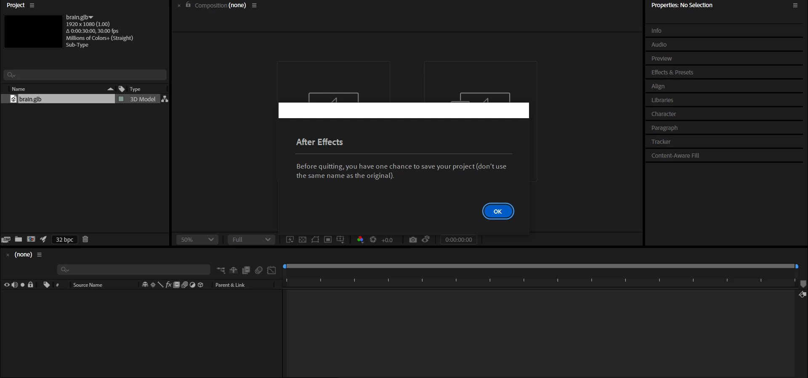This screenshot has height=378, width=808.
Task: Show channel and color management settings
Action: click(x=360, y=240)
